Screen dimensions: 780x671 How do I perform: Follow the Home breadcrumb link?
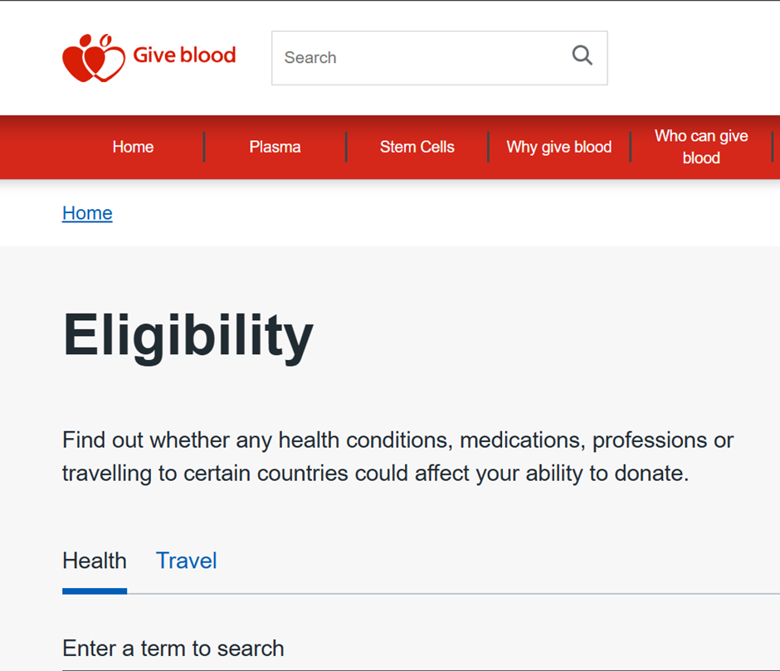click(87, 213)
